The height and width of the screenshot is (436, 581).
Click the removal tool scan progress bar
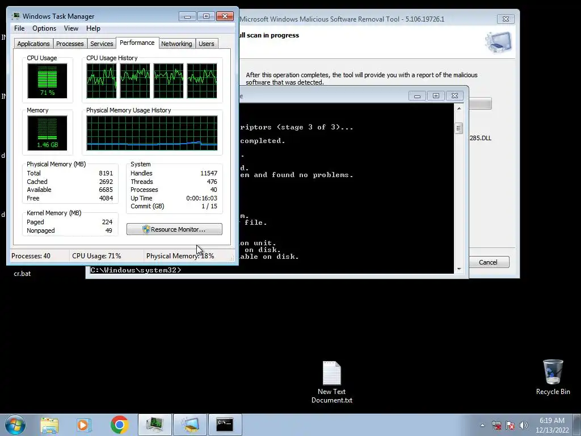pos(480,103)
